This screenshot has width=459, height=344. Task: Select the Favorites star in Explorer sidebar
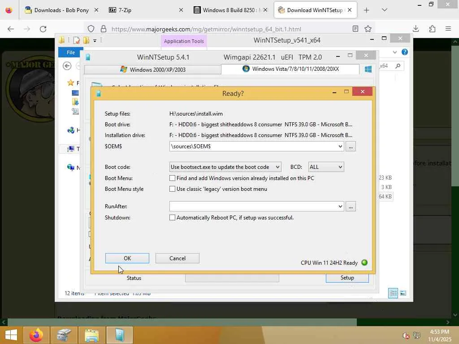coord(70,83)
